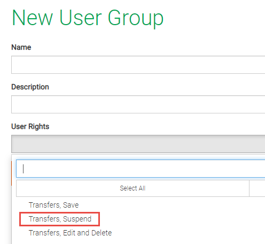Pick Transfers, Edit and Delete

[70, 233]
